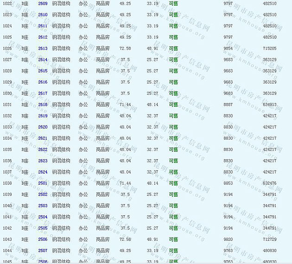Click room number 2622
Image resolution: width=292 pixels, height=264 pixels.
coord(43,149)
